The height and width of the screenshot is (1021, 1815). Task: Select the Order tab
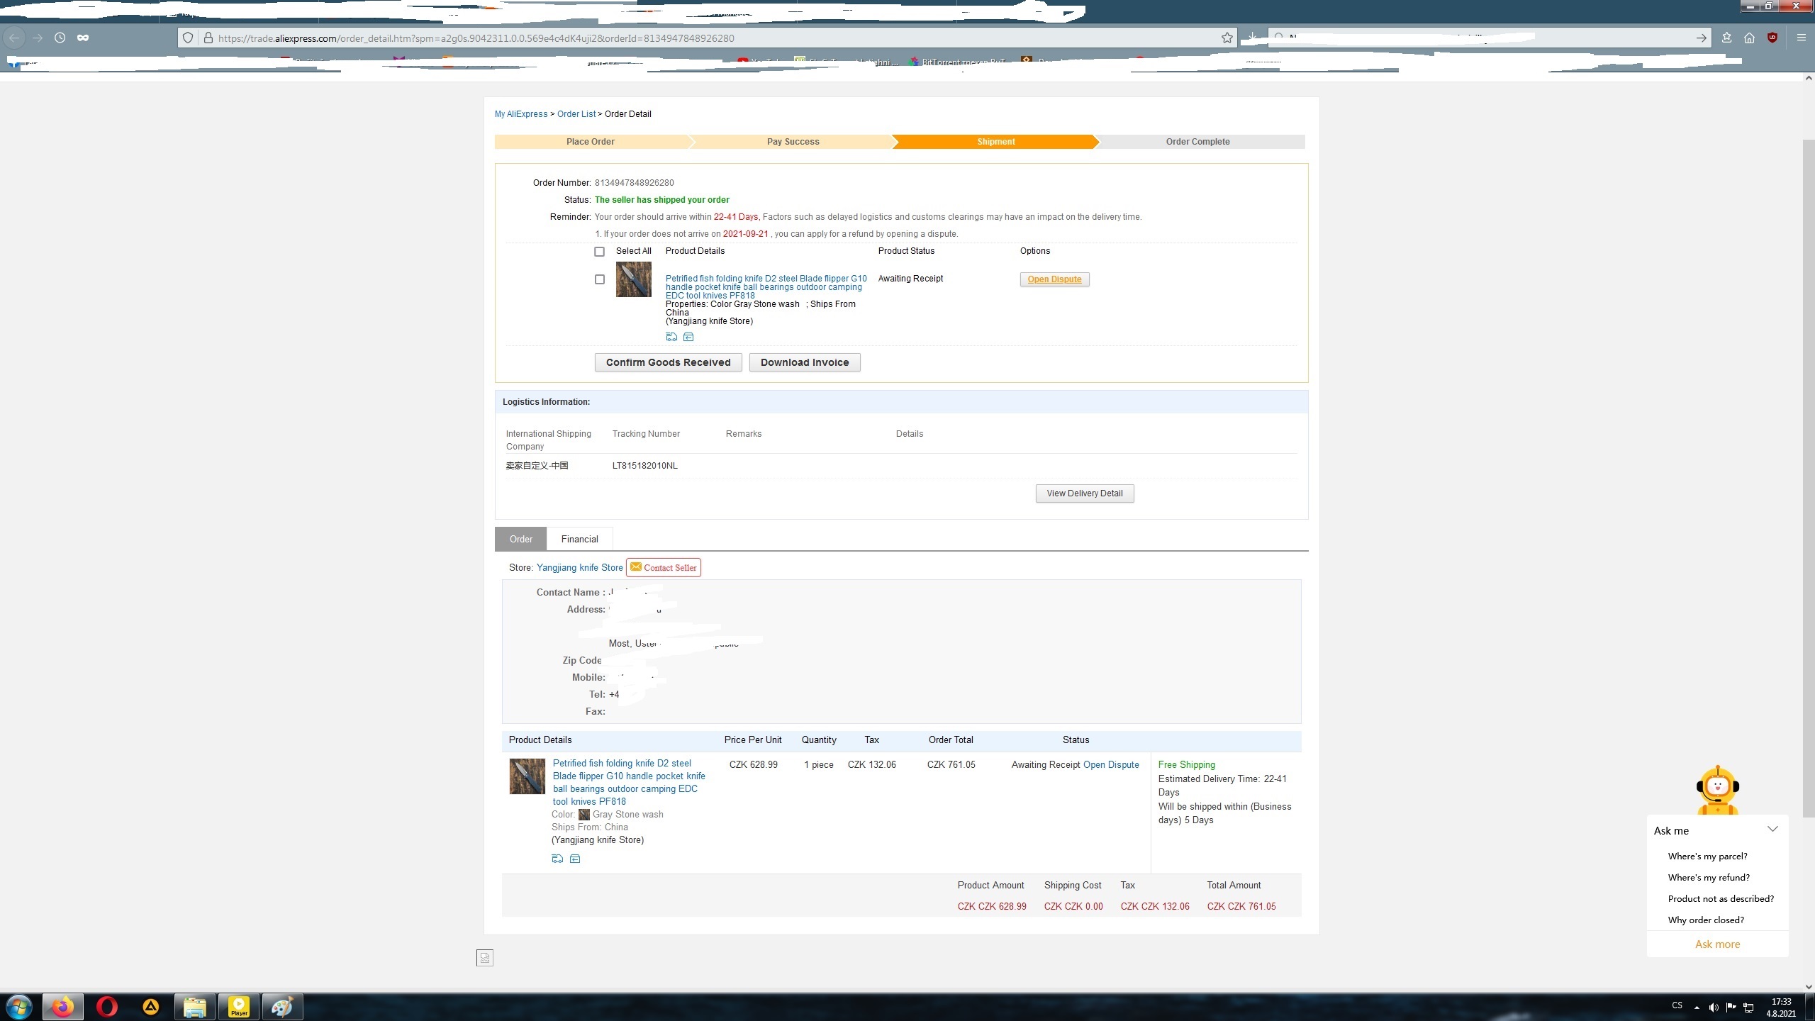coord(520,540)
